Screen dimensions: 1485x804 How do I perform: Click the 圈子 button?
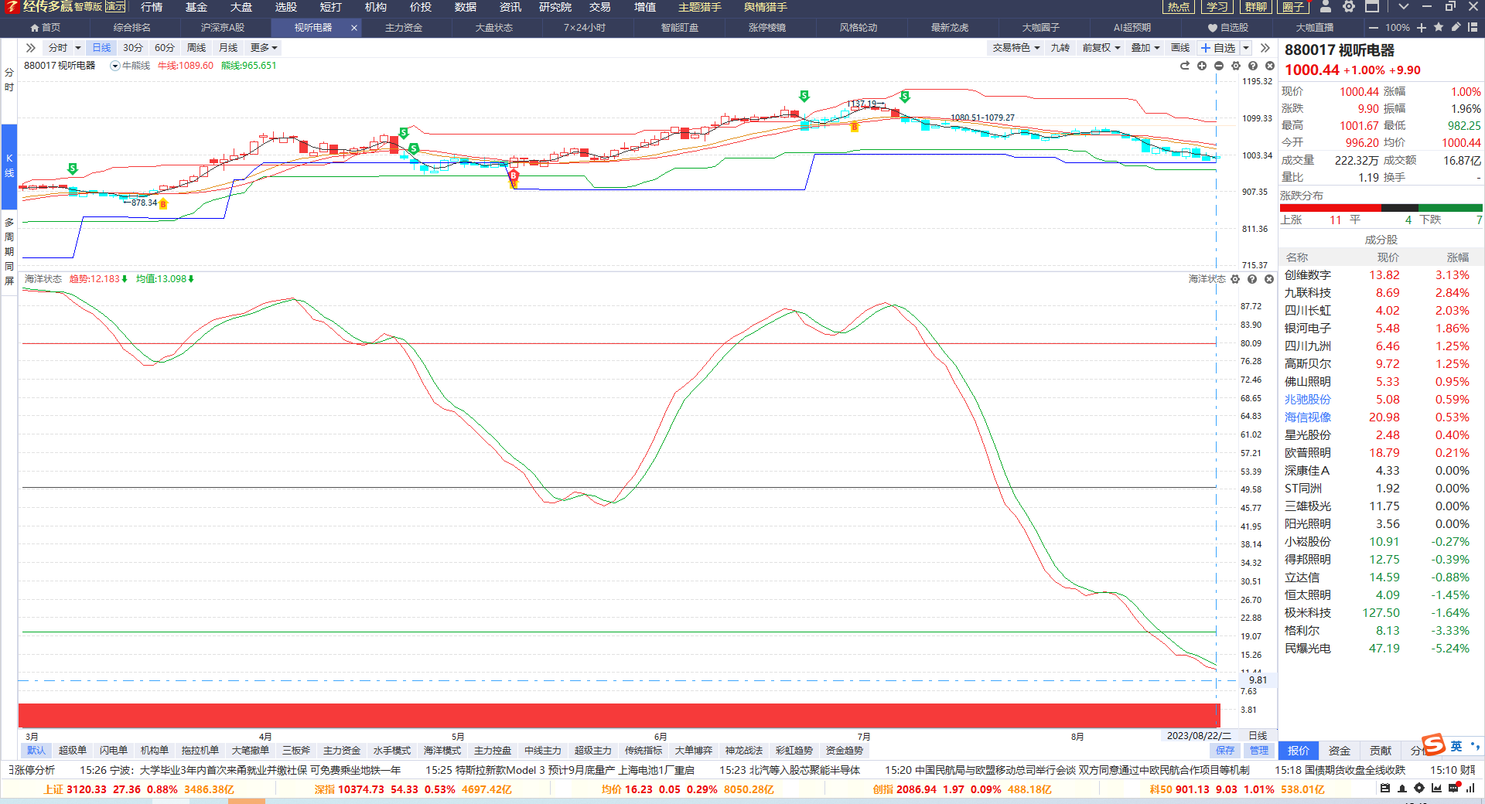1292,7
